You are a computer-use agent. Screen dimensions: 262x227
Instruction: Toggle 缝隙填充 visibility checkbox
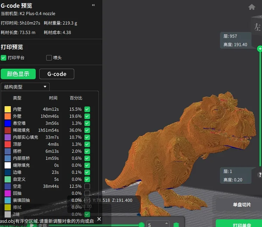pos(87,165)
